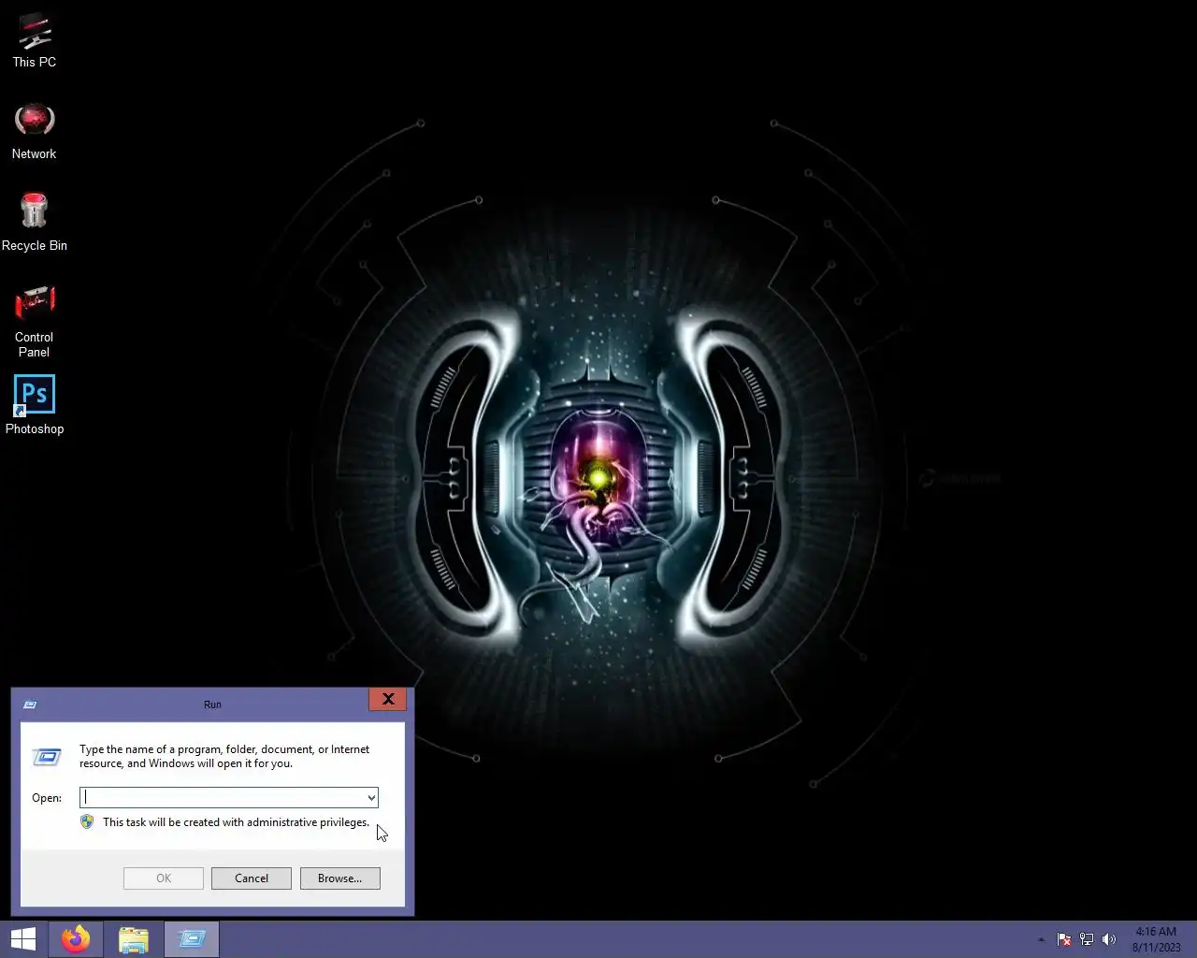Click the Browse... button in Run
Viewport: 1197px width, 958px height.
point(340,878)
